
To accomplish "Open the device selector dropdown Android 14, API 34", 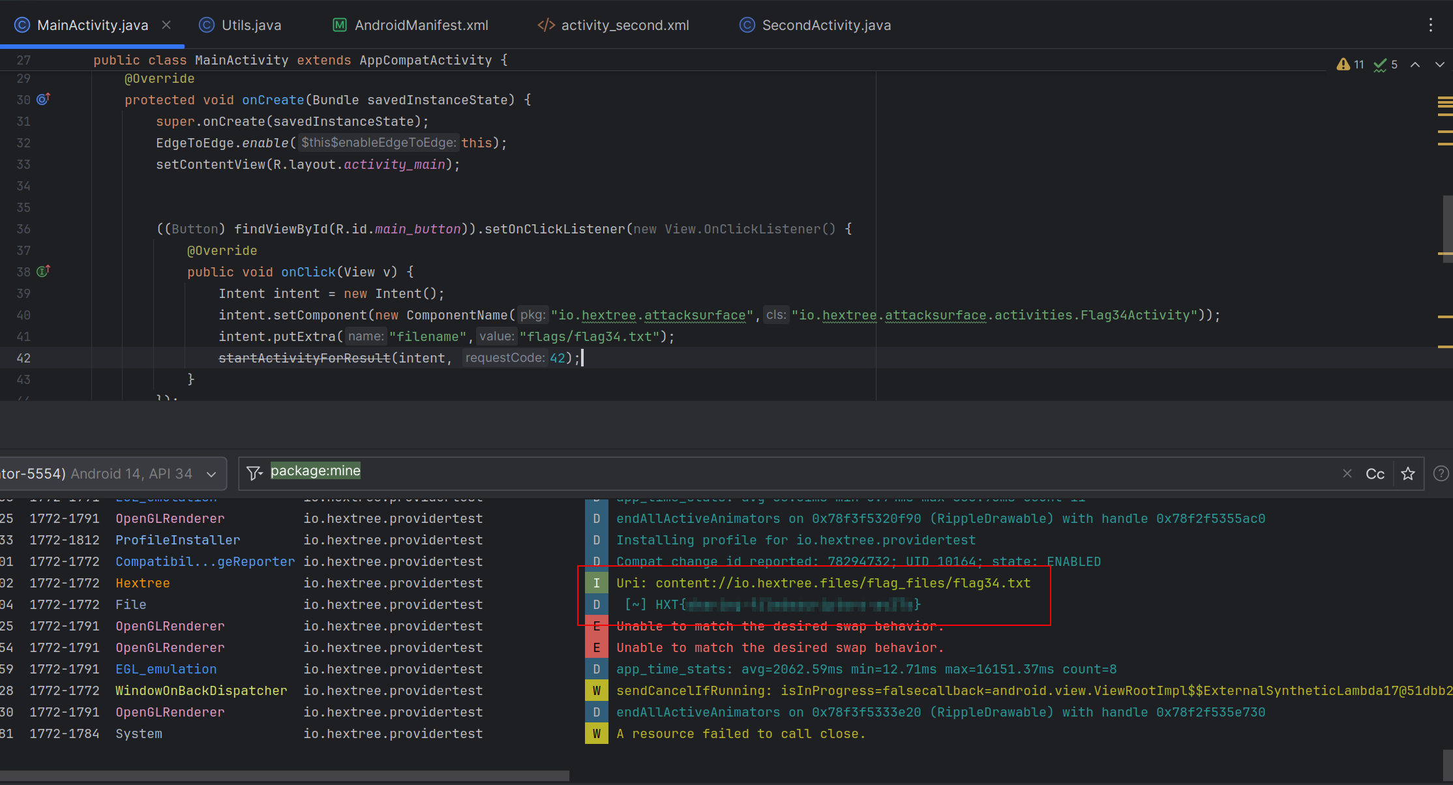I will click(x=112, y=473).
